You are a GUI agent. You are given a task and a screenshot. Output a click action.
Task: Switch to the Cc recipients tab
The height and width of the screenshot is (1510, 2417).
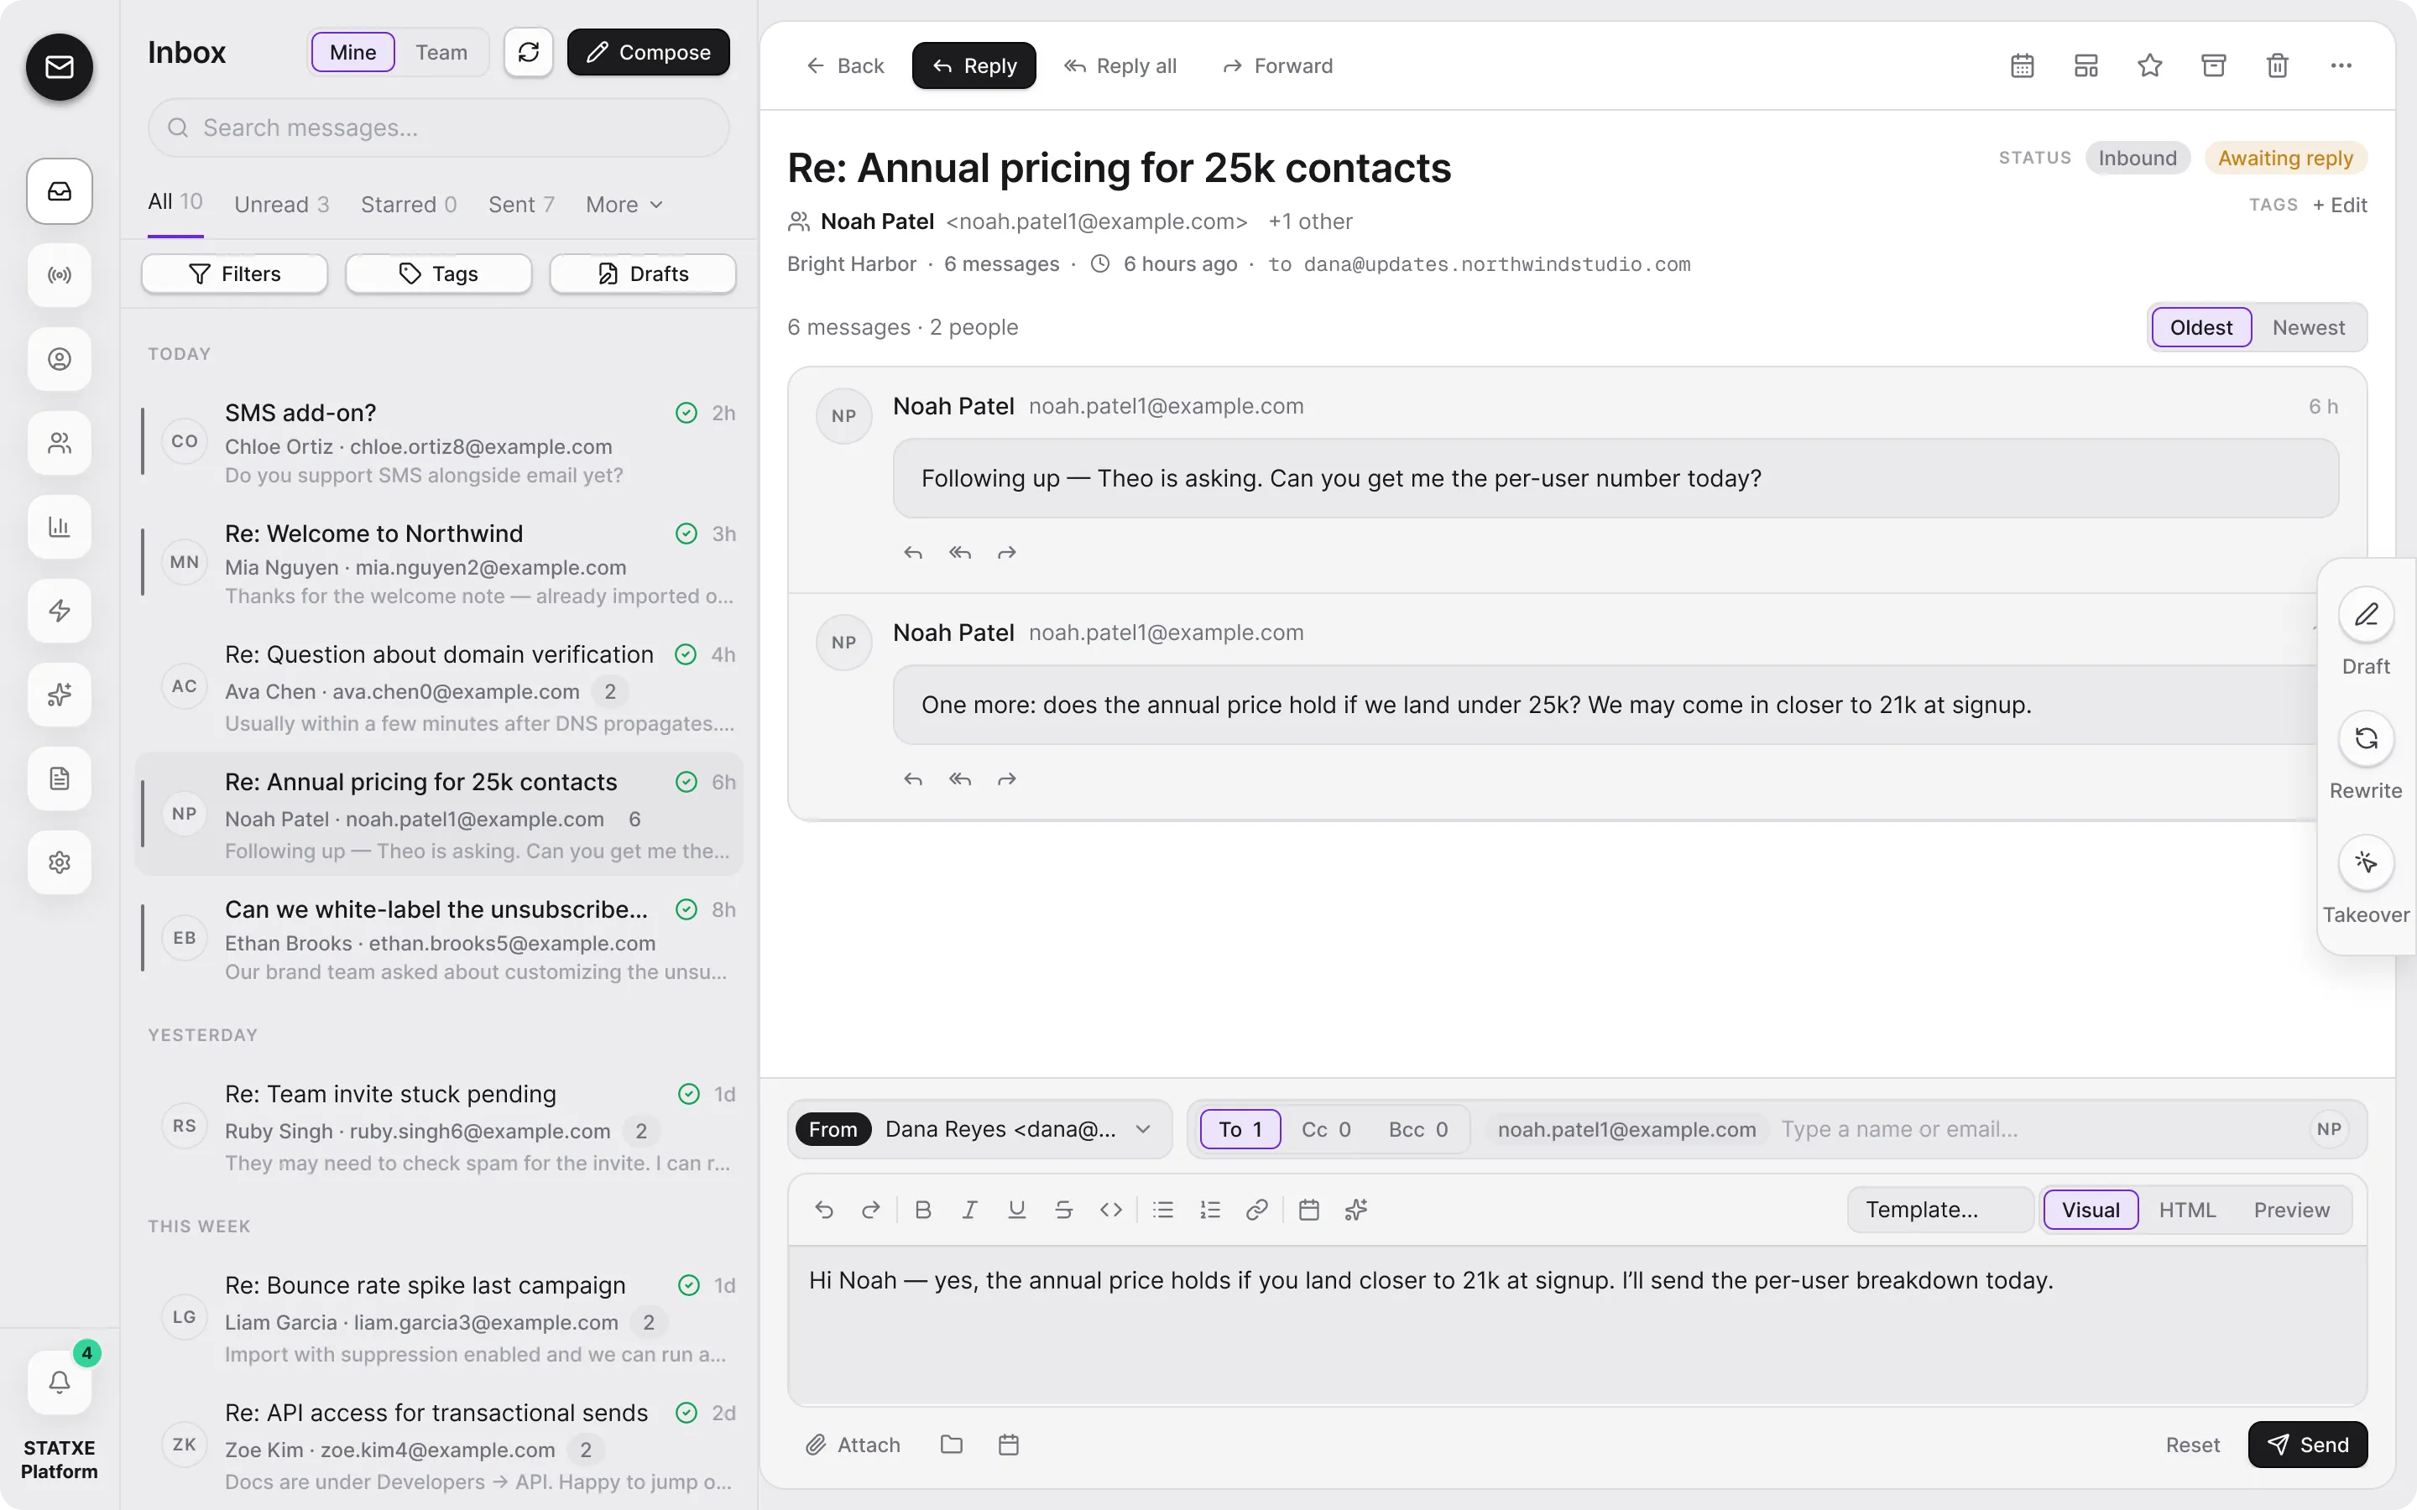pyautogui.click(x=1326, y=1128)
